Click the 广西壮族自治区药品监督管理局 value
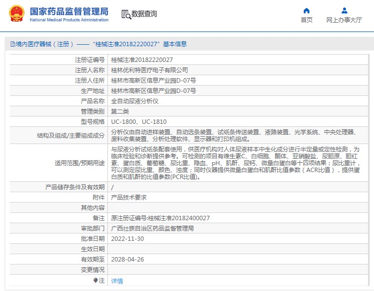This screenshot has width=374, height=291. pos(152,229)
